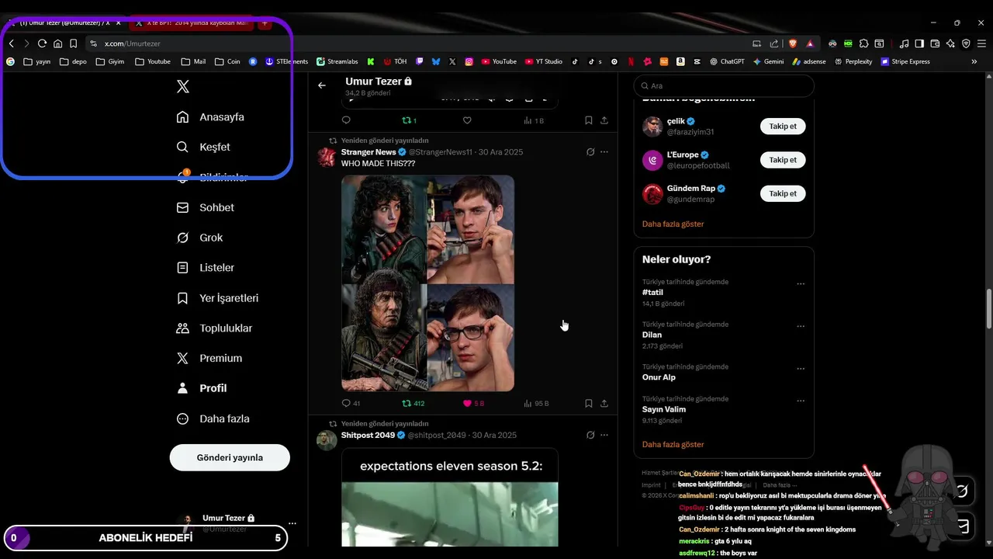
Task: Show hidden bookmarks with the overflow chevron
Action: click(x=974, y=61)
